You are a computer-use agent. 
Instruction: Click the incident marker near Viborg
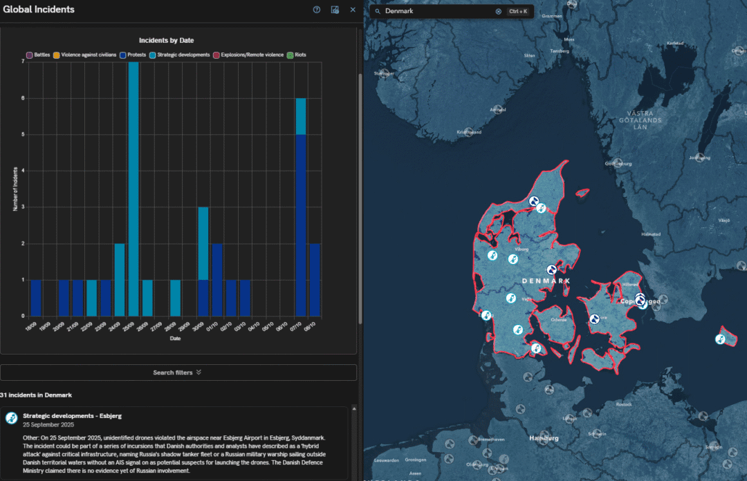[x=513, y=259]
